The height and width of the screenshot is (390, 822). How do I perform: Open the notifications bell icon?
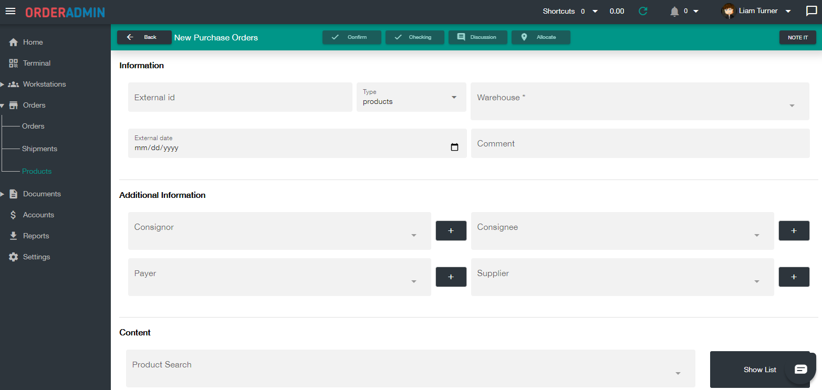(x=675, y=11)
